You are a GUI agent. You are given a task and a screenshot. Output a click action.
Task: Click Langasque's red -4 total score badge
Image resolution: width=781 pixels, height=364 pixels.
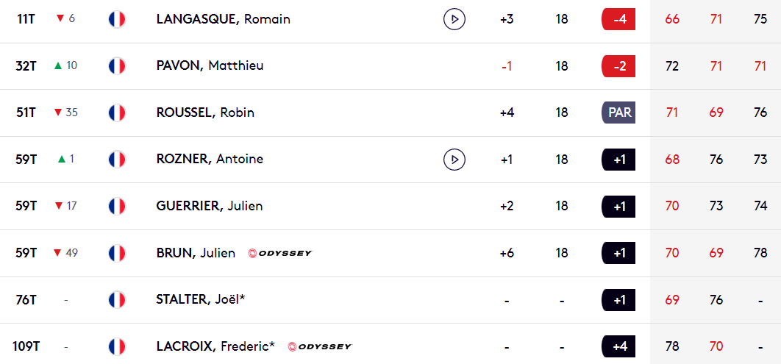tap(618, 19)
